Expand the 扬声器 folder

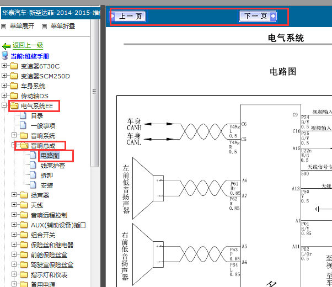(14, 195)
